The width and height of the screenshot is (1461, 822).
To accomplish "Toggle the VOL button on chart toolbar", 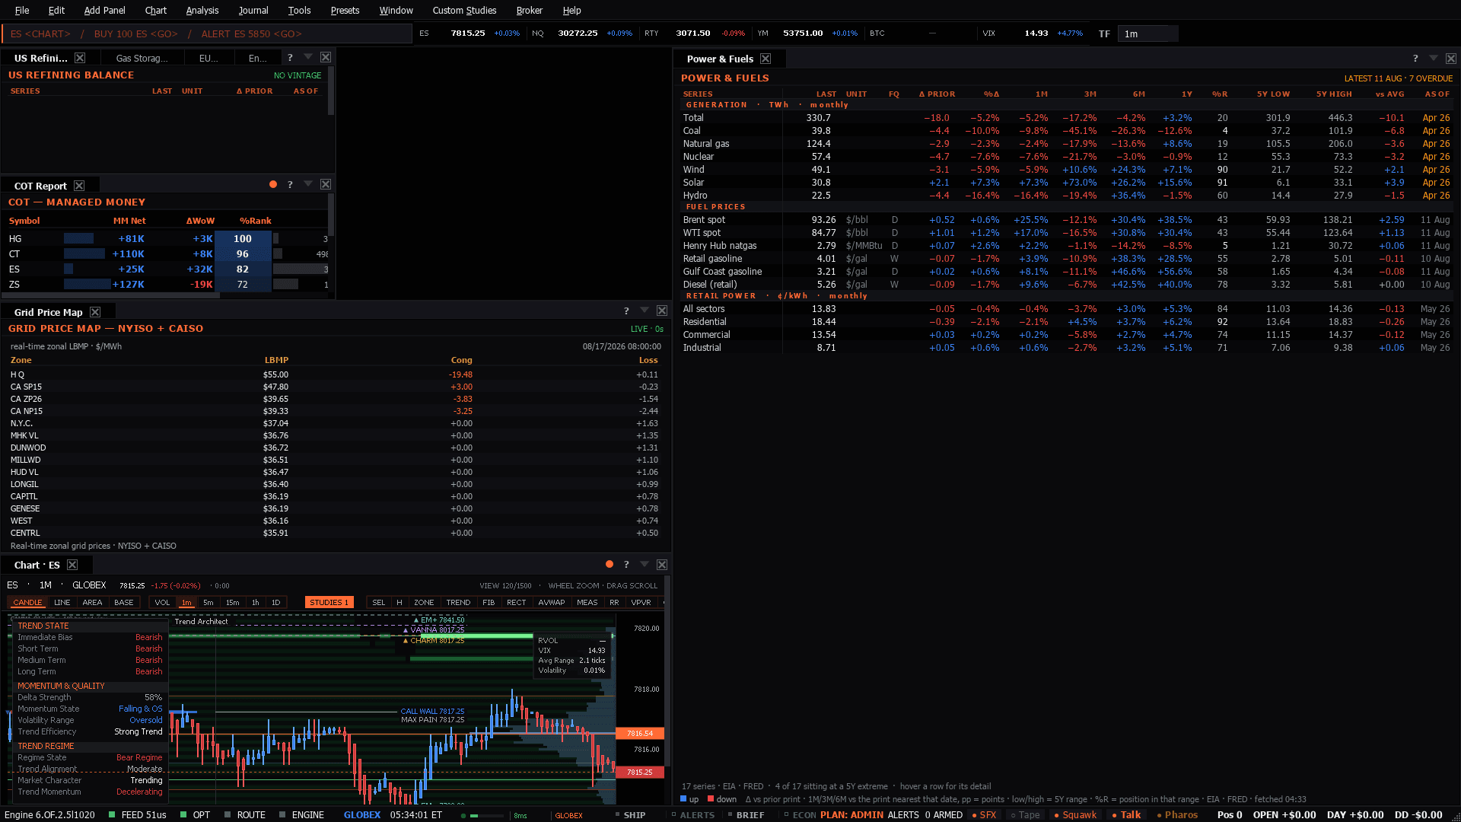I will [162, 602].
